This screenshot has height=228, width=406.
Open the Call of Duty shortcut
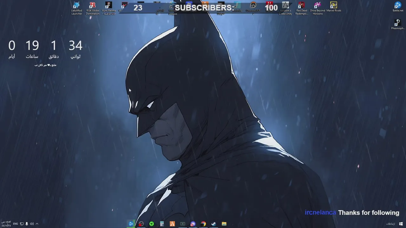coord(221,8)
